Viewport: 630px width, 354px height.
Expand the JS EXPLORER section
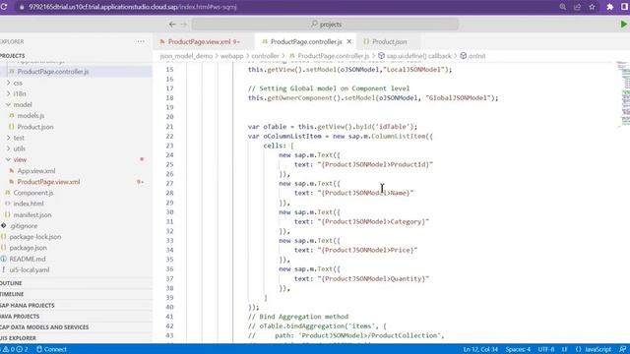18,338
